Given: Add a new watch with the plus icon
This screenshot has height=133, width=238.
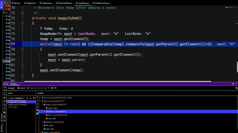Looking at the screenshot, I should pos(37,98).
